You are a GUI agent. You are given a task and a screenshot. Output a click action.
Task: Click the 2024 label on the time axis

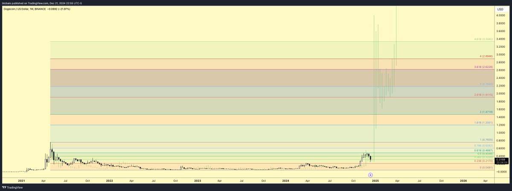286,181
